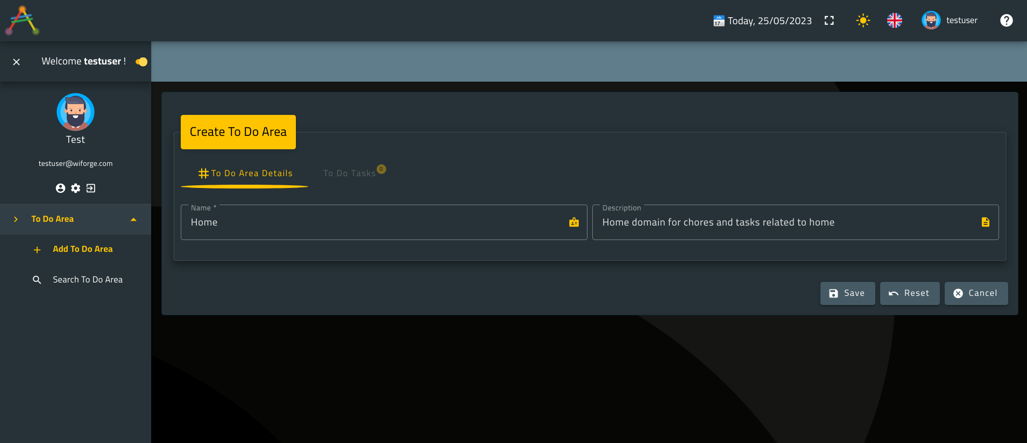Click the Welcome testuser ! greeting text
The image size is (1027, 443).
[x=84, y=61]
